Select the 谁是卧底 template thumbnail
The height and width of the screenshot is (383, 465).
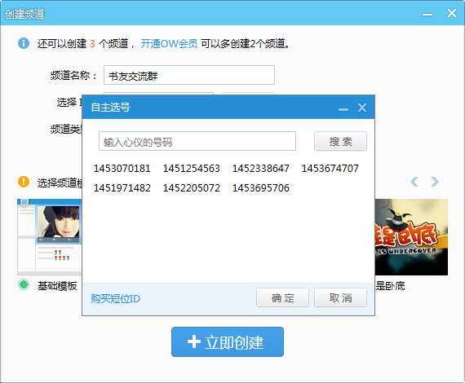(x=411, y=237)
